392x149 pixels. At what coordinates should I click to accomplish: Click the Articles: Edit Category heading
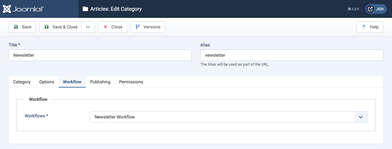116,9
